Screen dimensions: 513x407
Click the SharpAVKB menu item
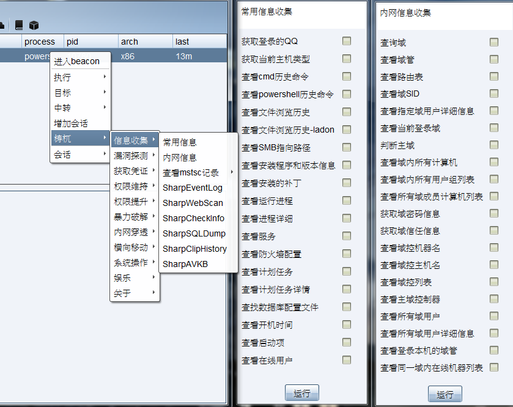pos(198,264)
